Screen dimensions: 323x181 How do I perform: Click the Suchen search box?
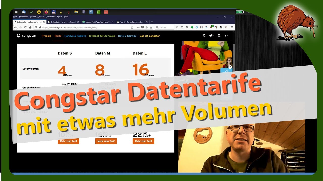tap(164, 27)
